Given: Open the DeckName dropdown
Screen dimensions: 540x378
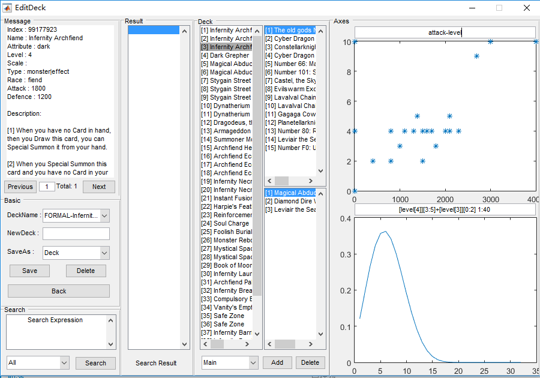Looking at the screenshot, I should [x=104, y=216].
